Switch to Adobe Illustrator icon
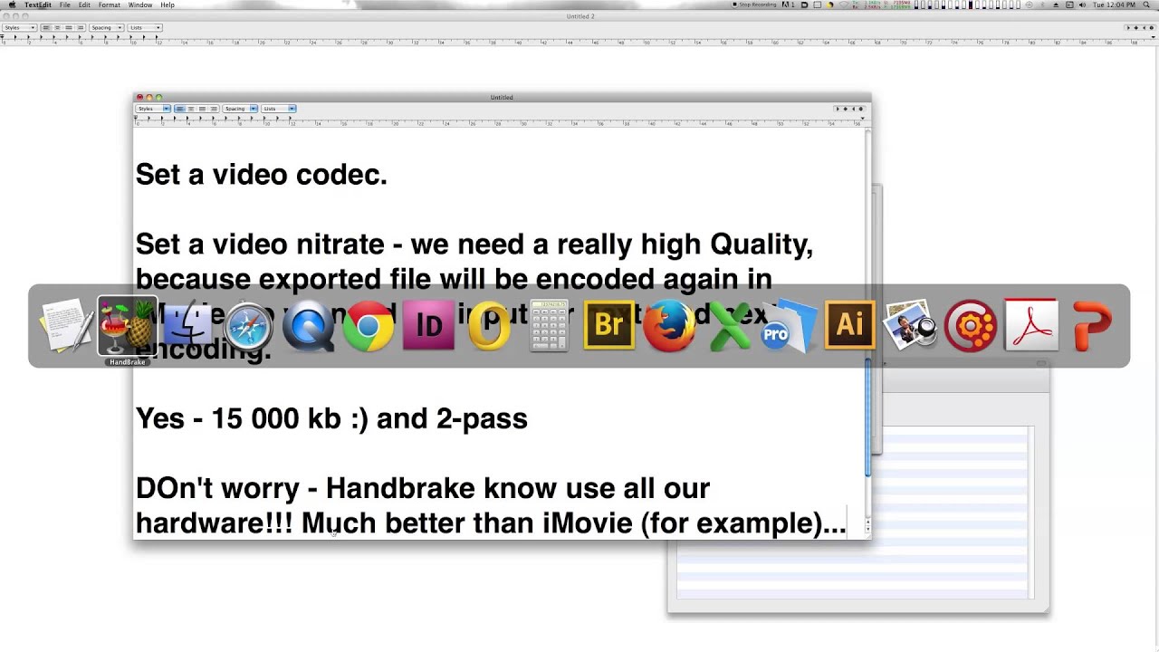1159x652 pixels. tap(850, 326)
